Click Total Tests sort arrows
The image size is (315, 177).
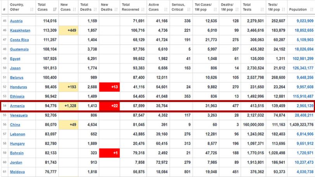coord(262,9)
